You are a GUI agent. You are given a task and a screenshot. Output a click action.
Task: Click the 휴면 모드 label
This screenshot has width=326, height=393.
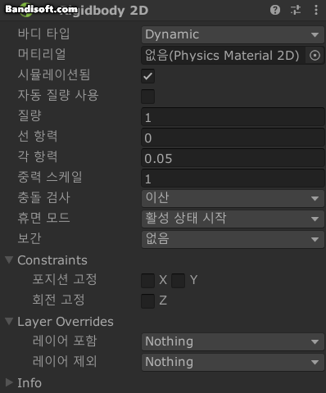pyautogui.click(x=43, y=218)
